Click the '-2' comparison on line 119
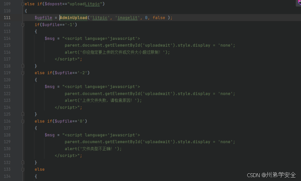The image size is (301, 181). [x=82, y=73]
